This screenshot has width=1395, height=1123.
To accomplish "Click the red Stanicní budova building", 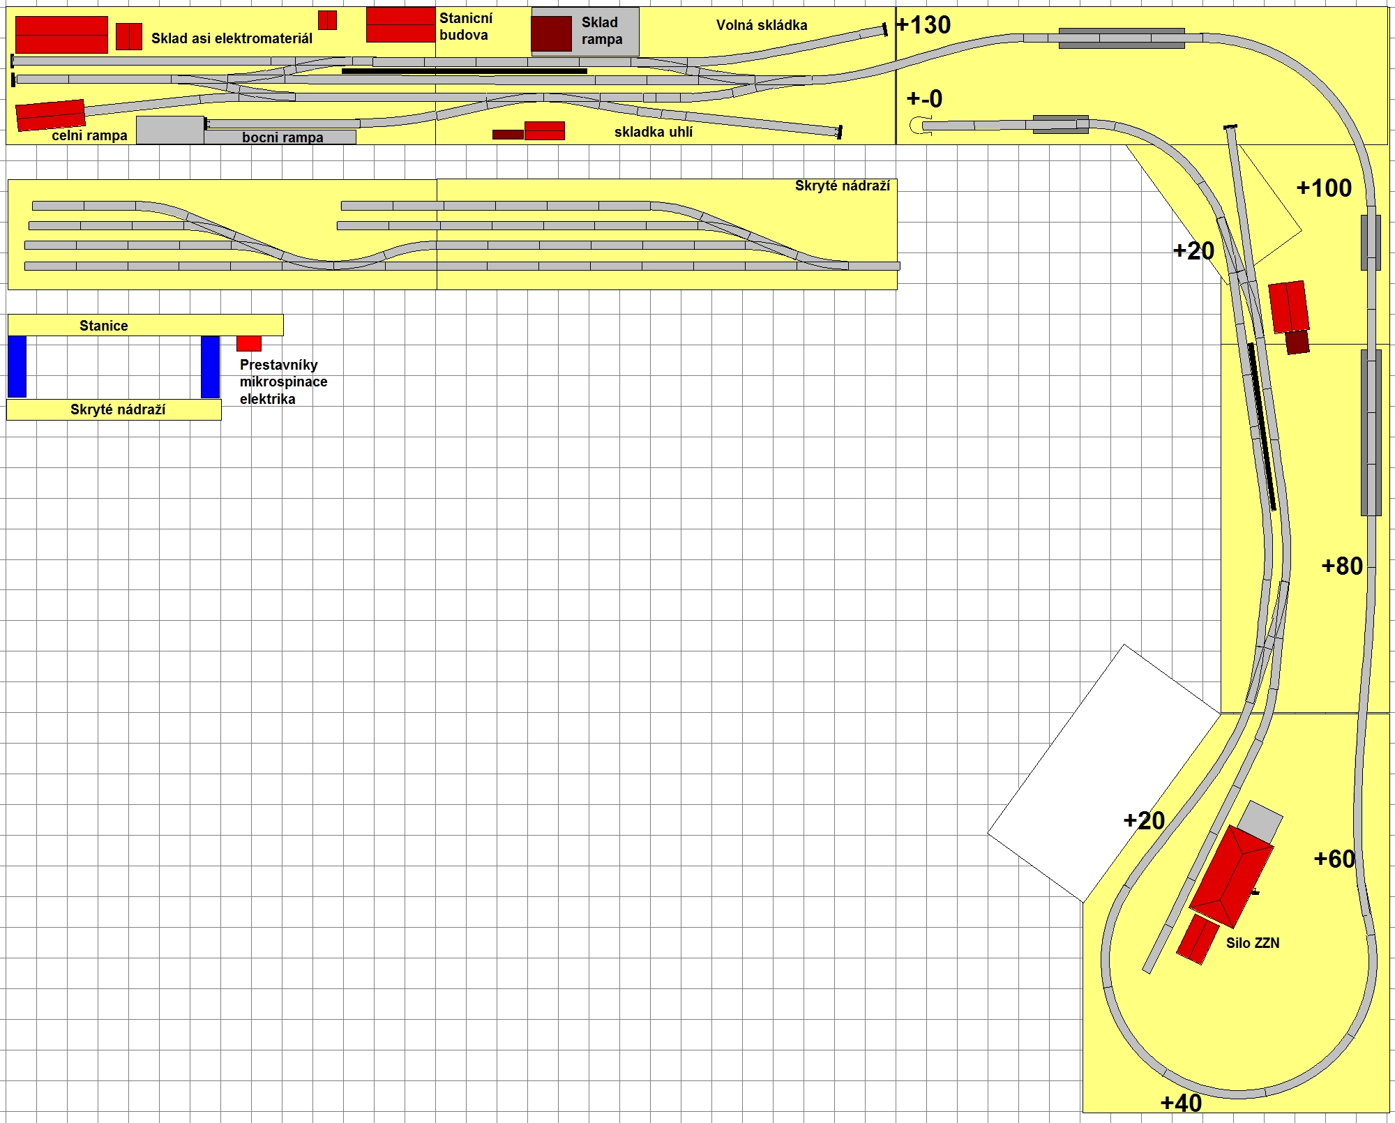I will 400,25.
